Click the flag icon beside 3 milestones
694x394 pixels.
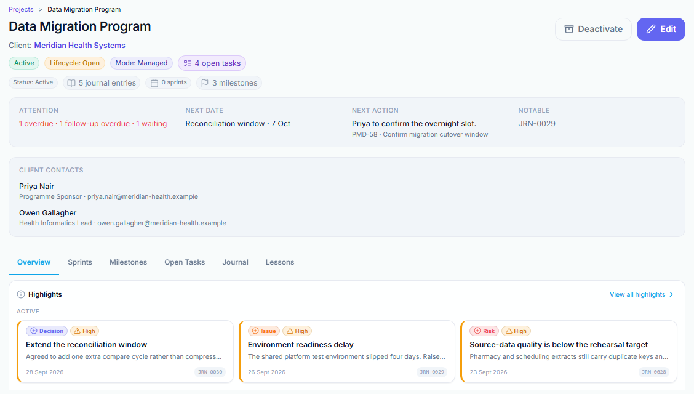tap(205, 83)
